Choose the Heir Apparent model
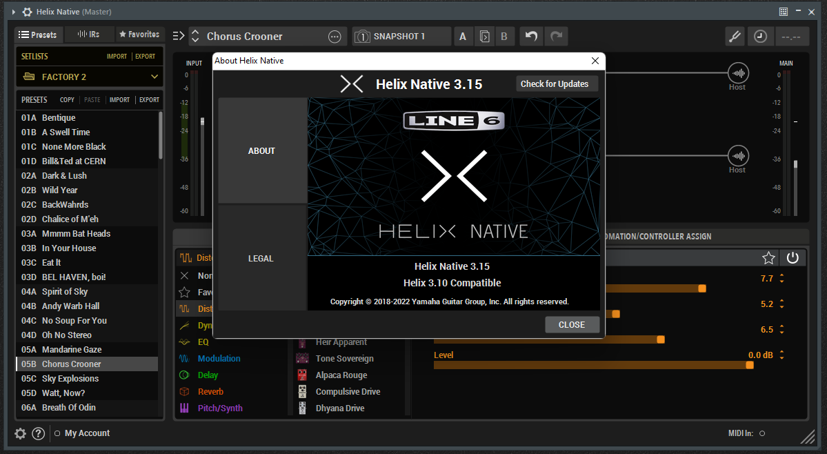This screenshot has height=454, width=827. (341, 342)
